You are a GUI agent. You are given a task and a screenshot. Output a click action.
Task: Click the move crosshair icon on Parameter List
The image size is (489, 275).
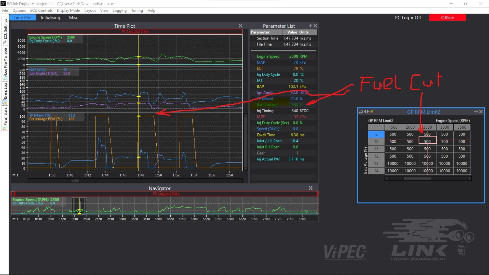(310, 26)
